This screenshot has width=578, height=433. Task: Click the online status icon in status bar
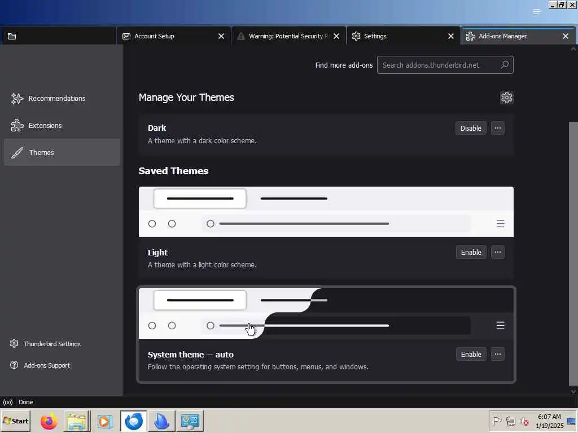8,402
